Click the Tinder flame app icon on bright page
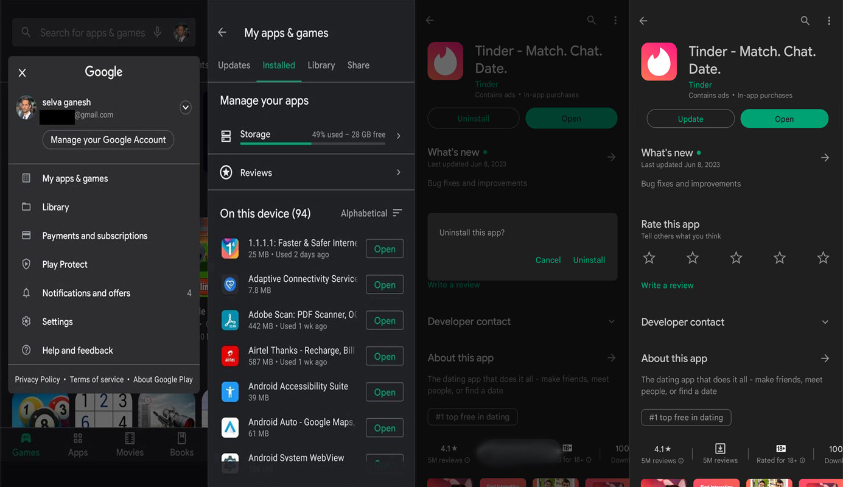Image resolution: width=843 pixels, height=487 pixels. [659, 61]
